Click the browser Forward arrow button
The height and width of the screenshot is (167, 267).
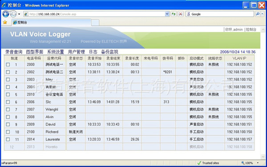point(13,14)
